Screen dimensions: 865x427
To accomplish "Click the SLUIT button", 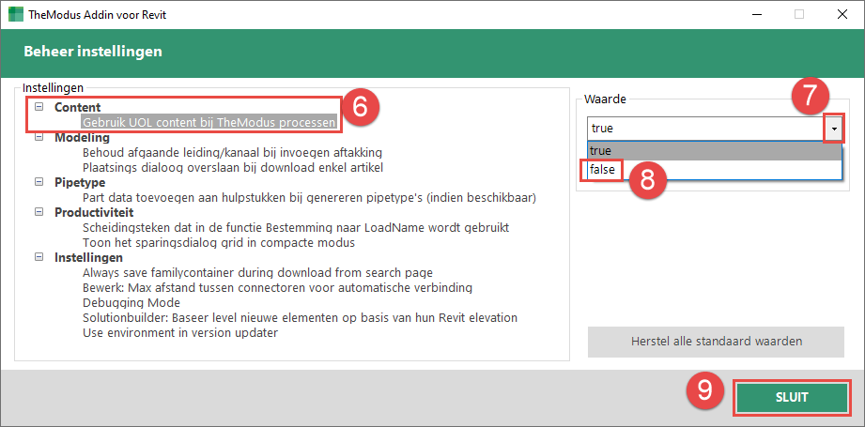I will coord(791,397).
